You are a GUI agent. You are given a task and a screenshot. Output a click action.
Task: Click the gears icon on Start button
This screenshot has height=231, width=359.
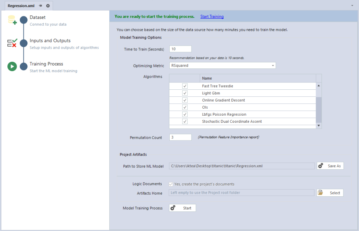pyautogui.click(x=173, y=208)
